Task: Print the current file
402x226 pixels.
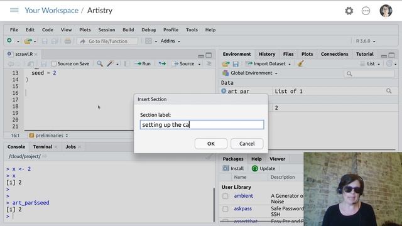Action: pyautogui.click(x=68, y=41)
